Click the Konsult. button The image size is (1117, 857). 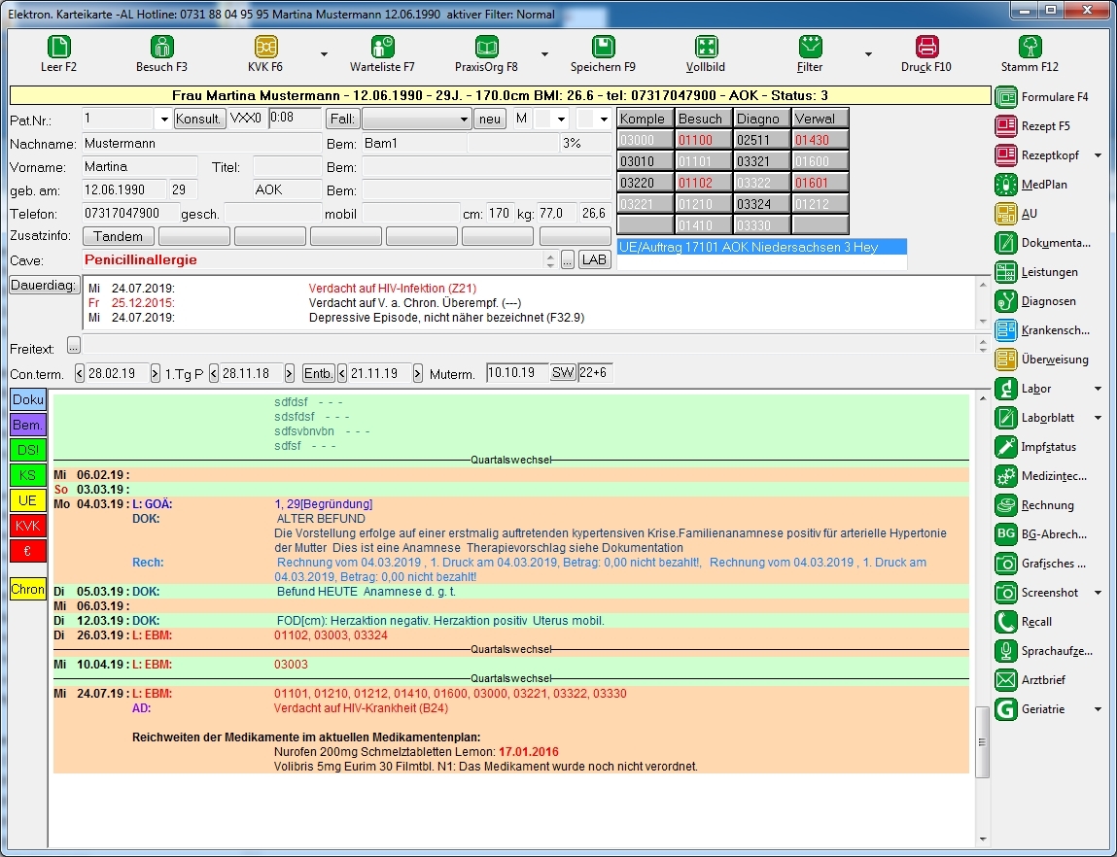199,119
